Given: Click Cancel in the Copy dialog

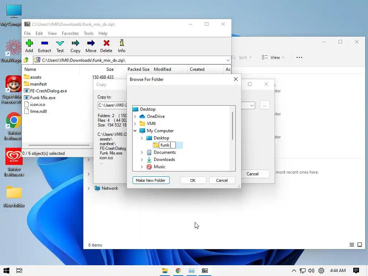Looking at the screenshot, I should [253, 174].
